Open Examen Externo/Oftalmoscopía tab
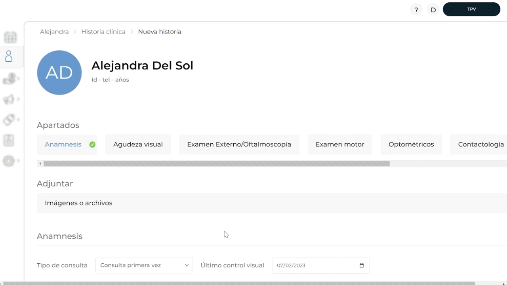Image resolution: width=507 pixels, height=285 pixels. coord(239,144)
